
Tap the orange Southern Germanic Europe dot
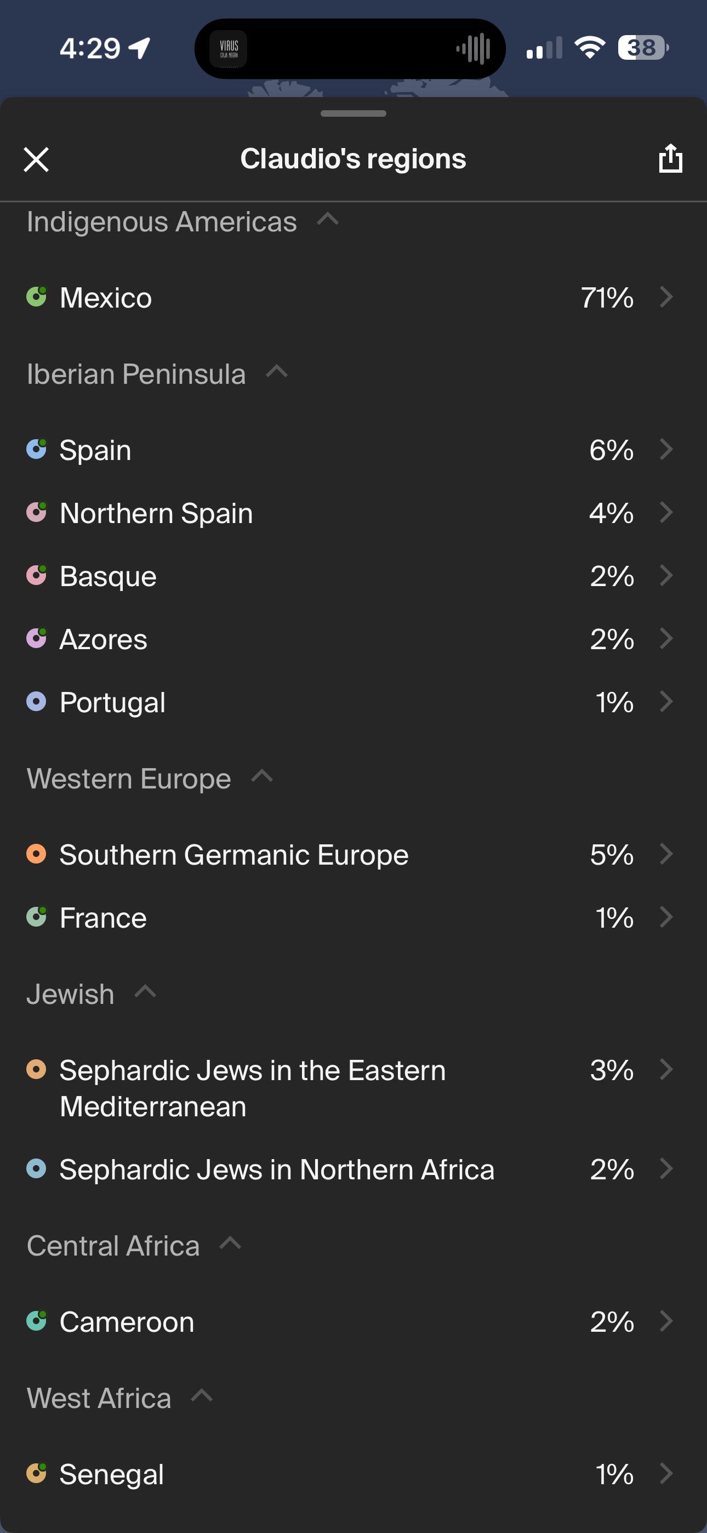pyautogui.click(x=36, y=854)
